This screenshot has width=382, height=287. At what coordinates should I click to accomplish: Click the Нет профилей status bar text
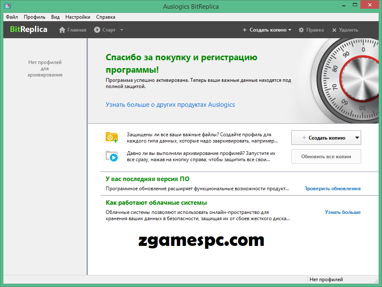(x=326, y=280)
